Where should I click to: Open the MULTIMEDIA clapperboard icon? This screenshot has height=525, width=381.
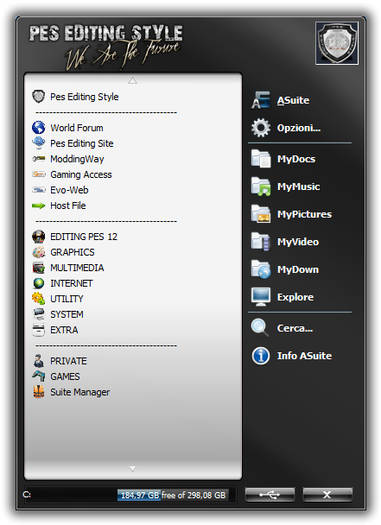[39, 268]
